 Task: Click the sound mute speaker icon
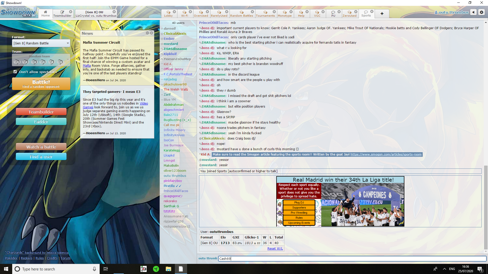click(473, 12)
